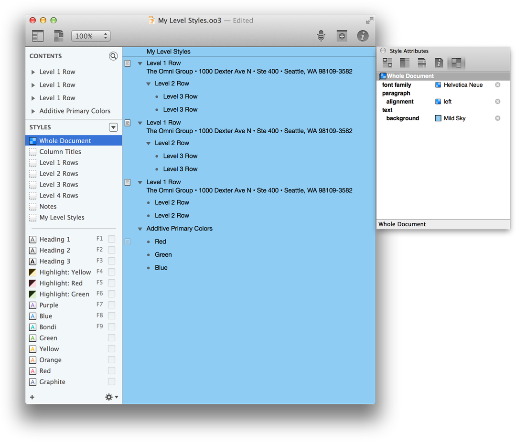516x441 pixels.
Task: Toggle the Highlight: Yellow checkbox
Action: coord(111,272)
